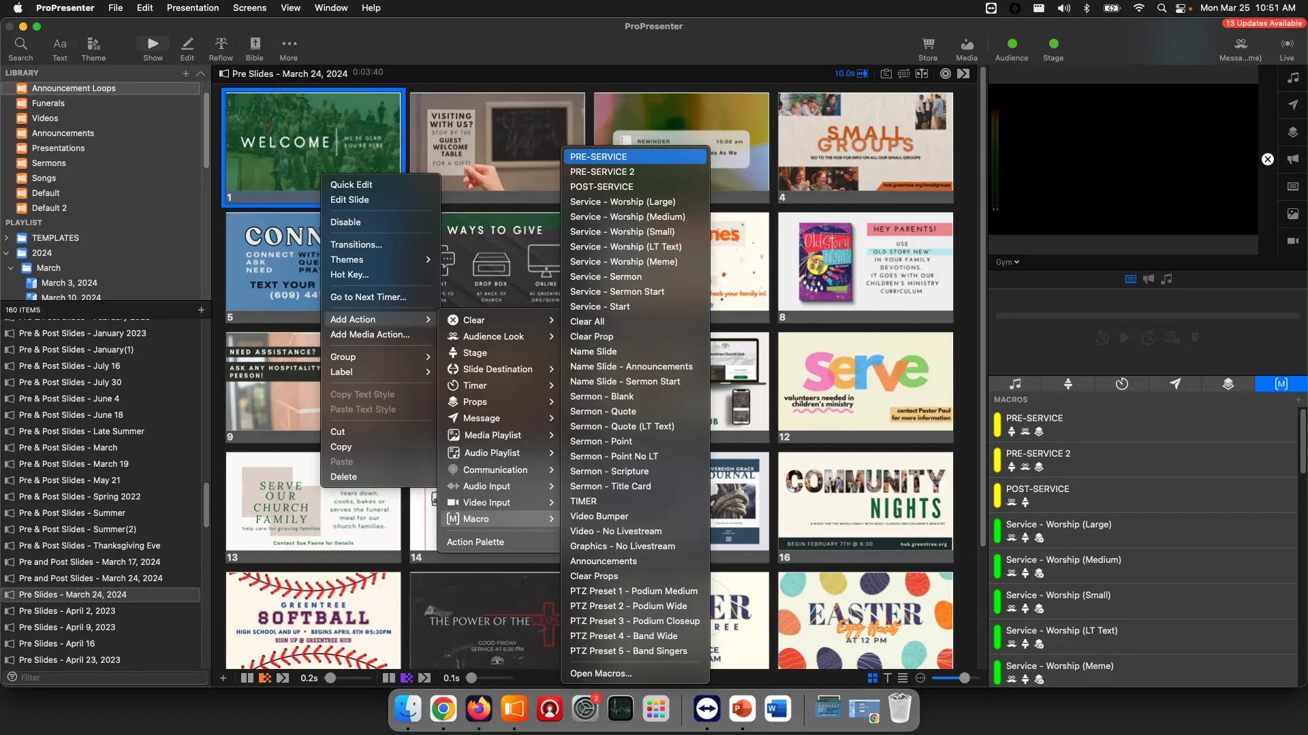Choose Action Palette from the menu
Viewport: 1308px width, 735px height.
[476, 542]
